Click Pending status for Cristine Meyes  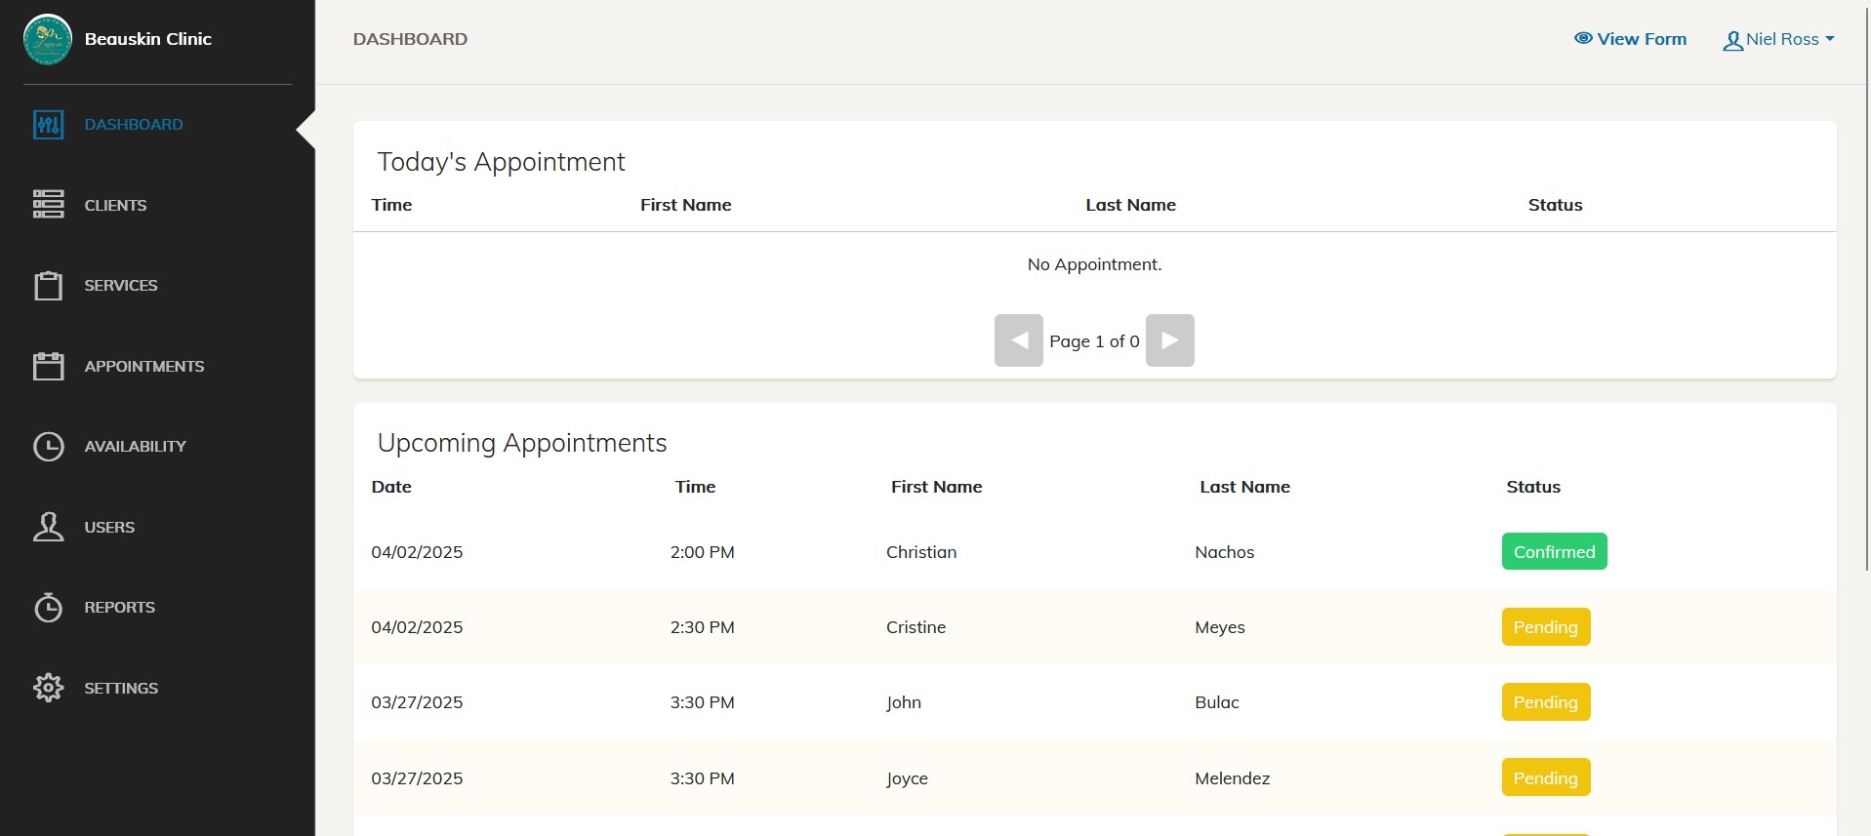tap(1546, 626)
